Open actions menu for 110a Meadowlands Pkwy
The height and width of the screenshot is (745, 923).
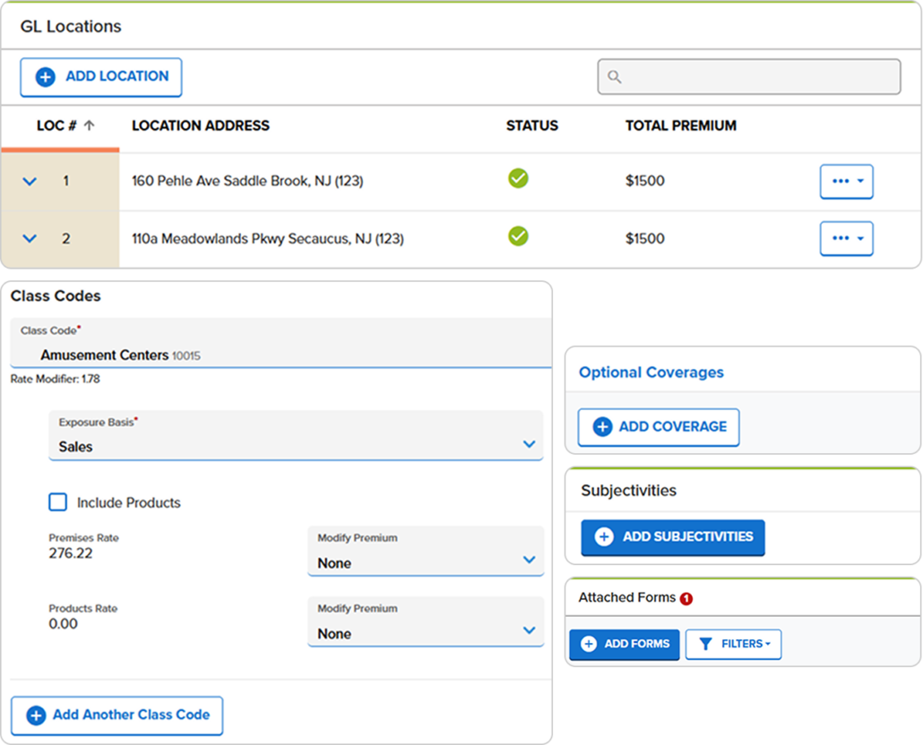tap(846, 238)
